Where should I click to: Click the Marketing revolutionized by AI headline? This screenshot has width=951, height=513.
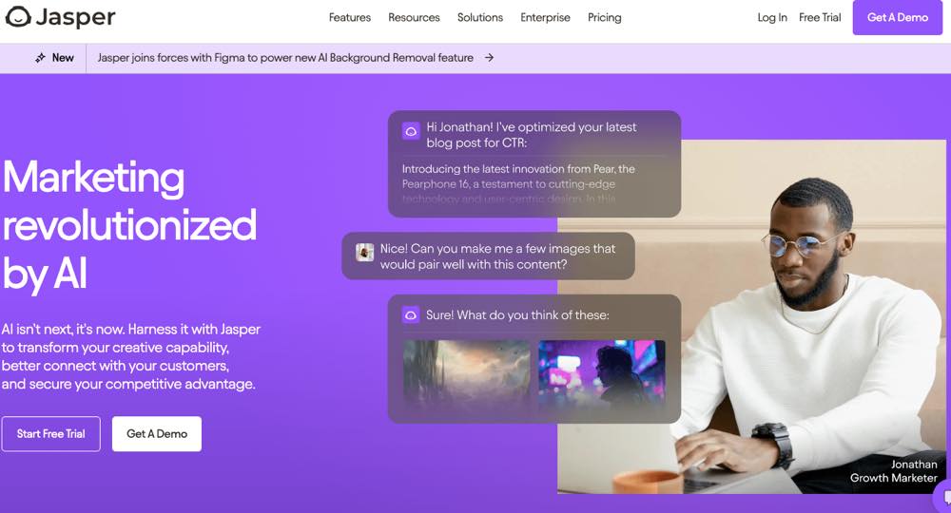coord(129,225)
